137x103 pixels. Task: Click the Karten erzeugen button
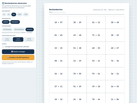tap(18, 52)
